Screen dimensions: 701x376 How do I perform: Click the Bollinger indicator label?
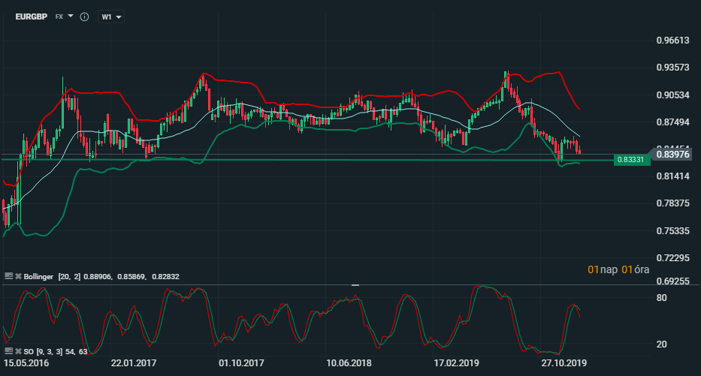point(38,277)
